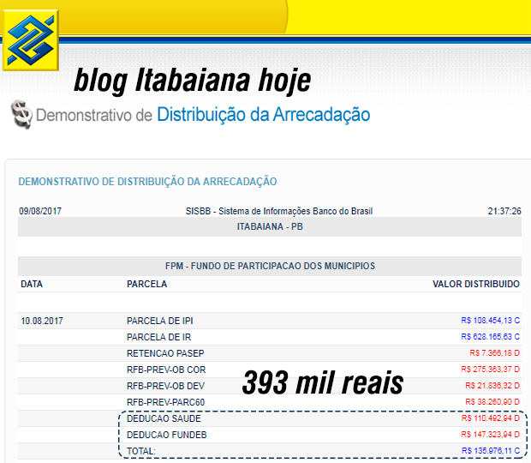
Task: Click 'FPM - FUNDO DE PARTICIPACAO DOS MUNICIPIOS' header
Action: pyautogui.click(x=270, y=266)
